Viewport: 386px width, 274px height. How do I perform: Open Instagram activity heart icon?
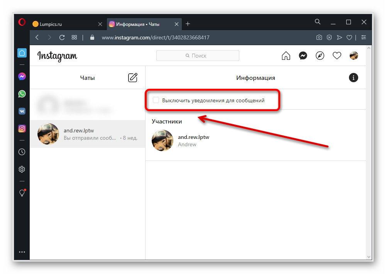337,56
